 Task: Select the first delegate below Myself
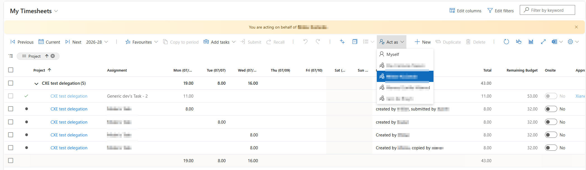point(405,65)
